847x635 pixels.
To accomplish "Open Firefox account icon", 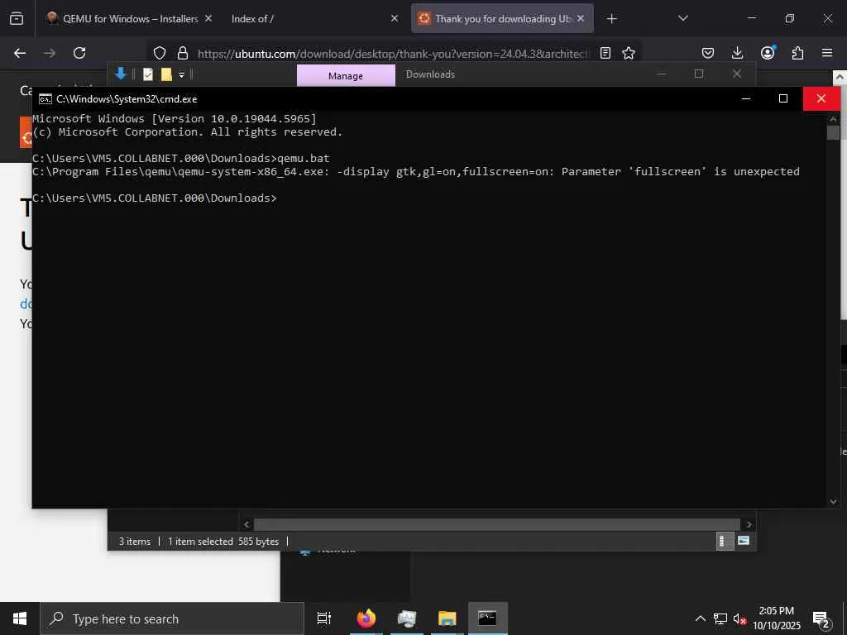I will click(x=768, y=52).
